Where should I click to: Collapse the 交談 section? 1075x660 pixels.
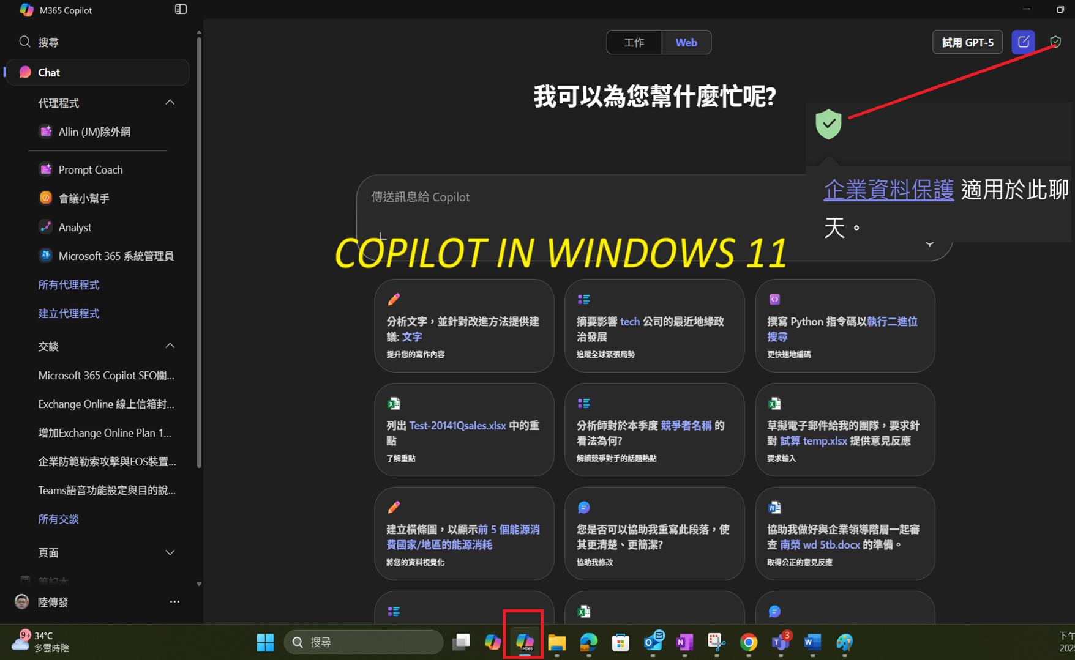[170, 346]
